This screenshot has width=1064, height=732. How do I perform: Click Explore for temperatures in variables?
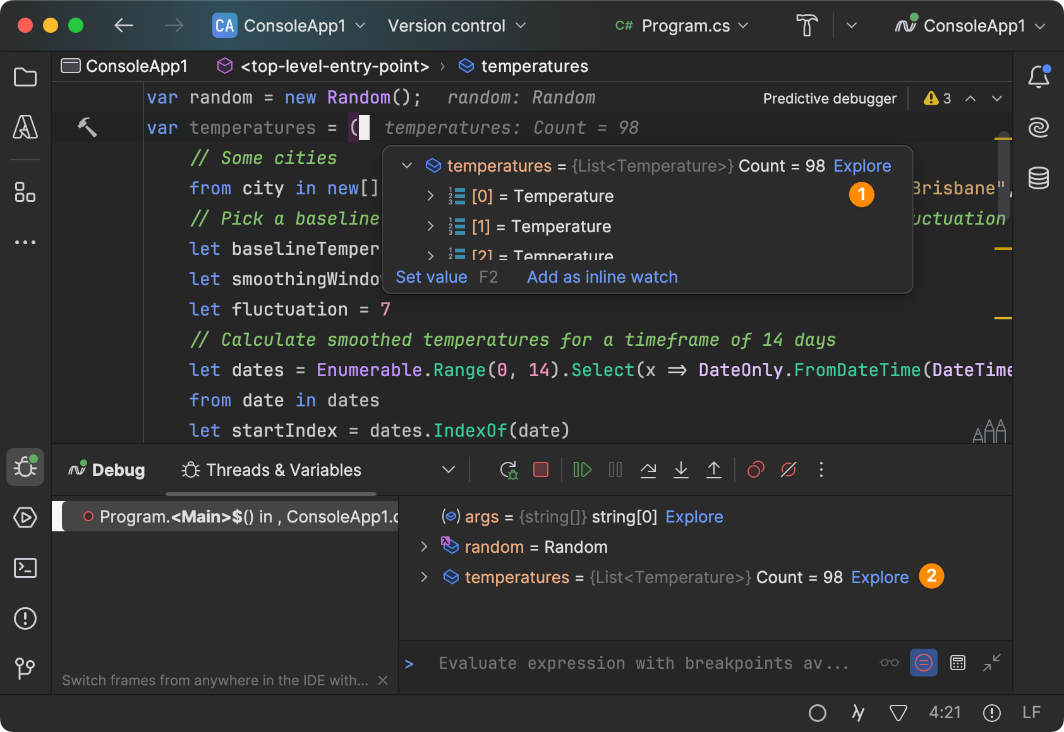880,577
